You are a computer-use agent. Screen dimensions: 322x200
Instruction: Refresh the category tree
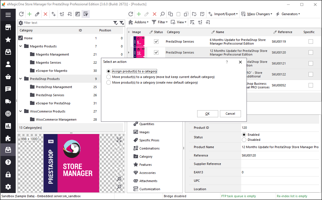pos(21,14)
